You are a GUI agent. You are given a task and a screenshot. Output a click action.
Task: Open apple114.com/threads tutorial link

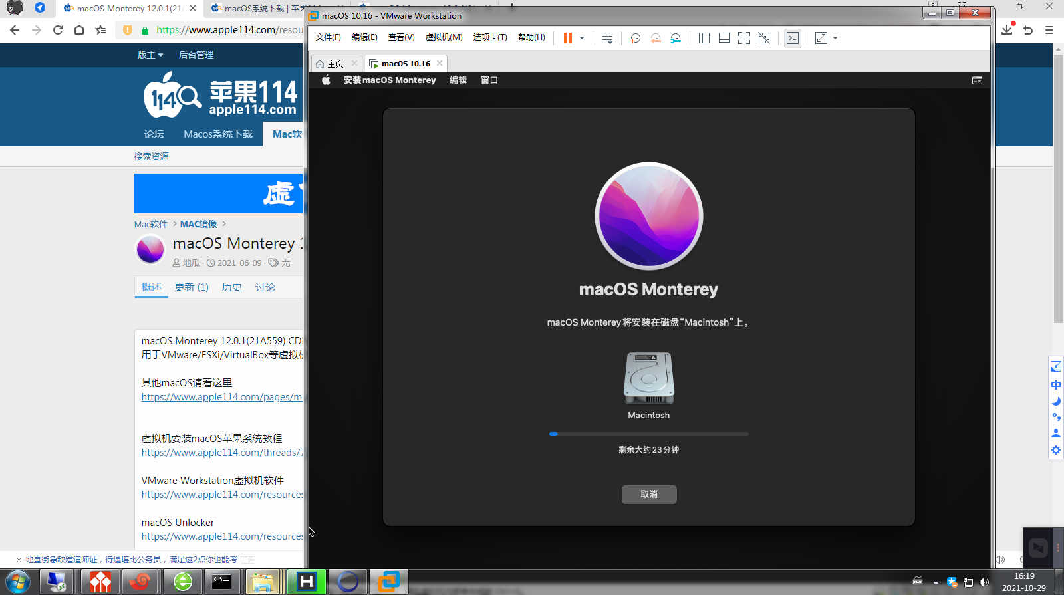click(x=221, y=453)
